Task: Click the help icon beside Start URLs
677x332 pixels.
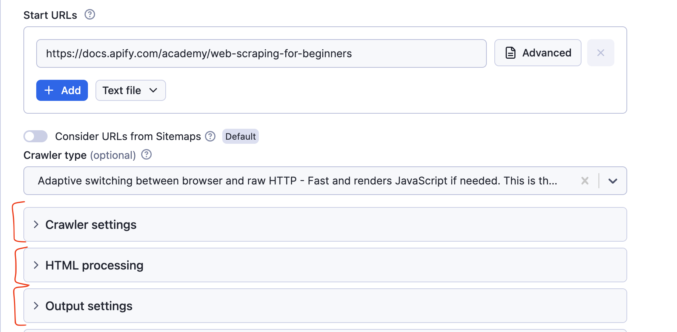Action: pos(90,15)
